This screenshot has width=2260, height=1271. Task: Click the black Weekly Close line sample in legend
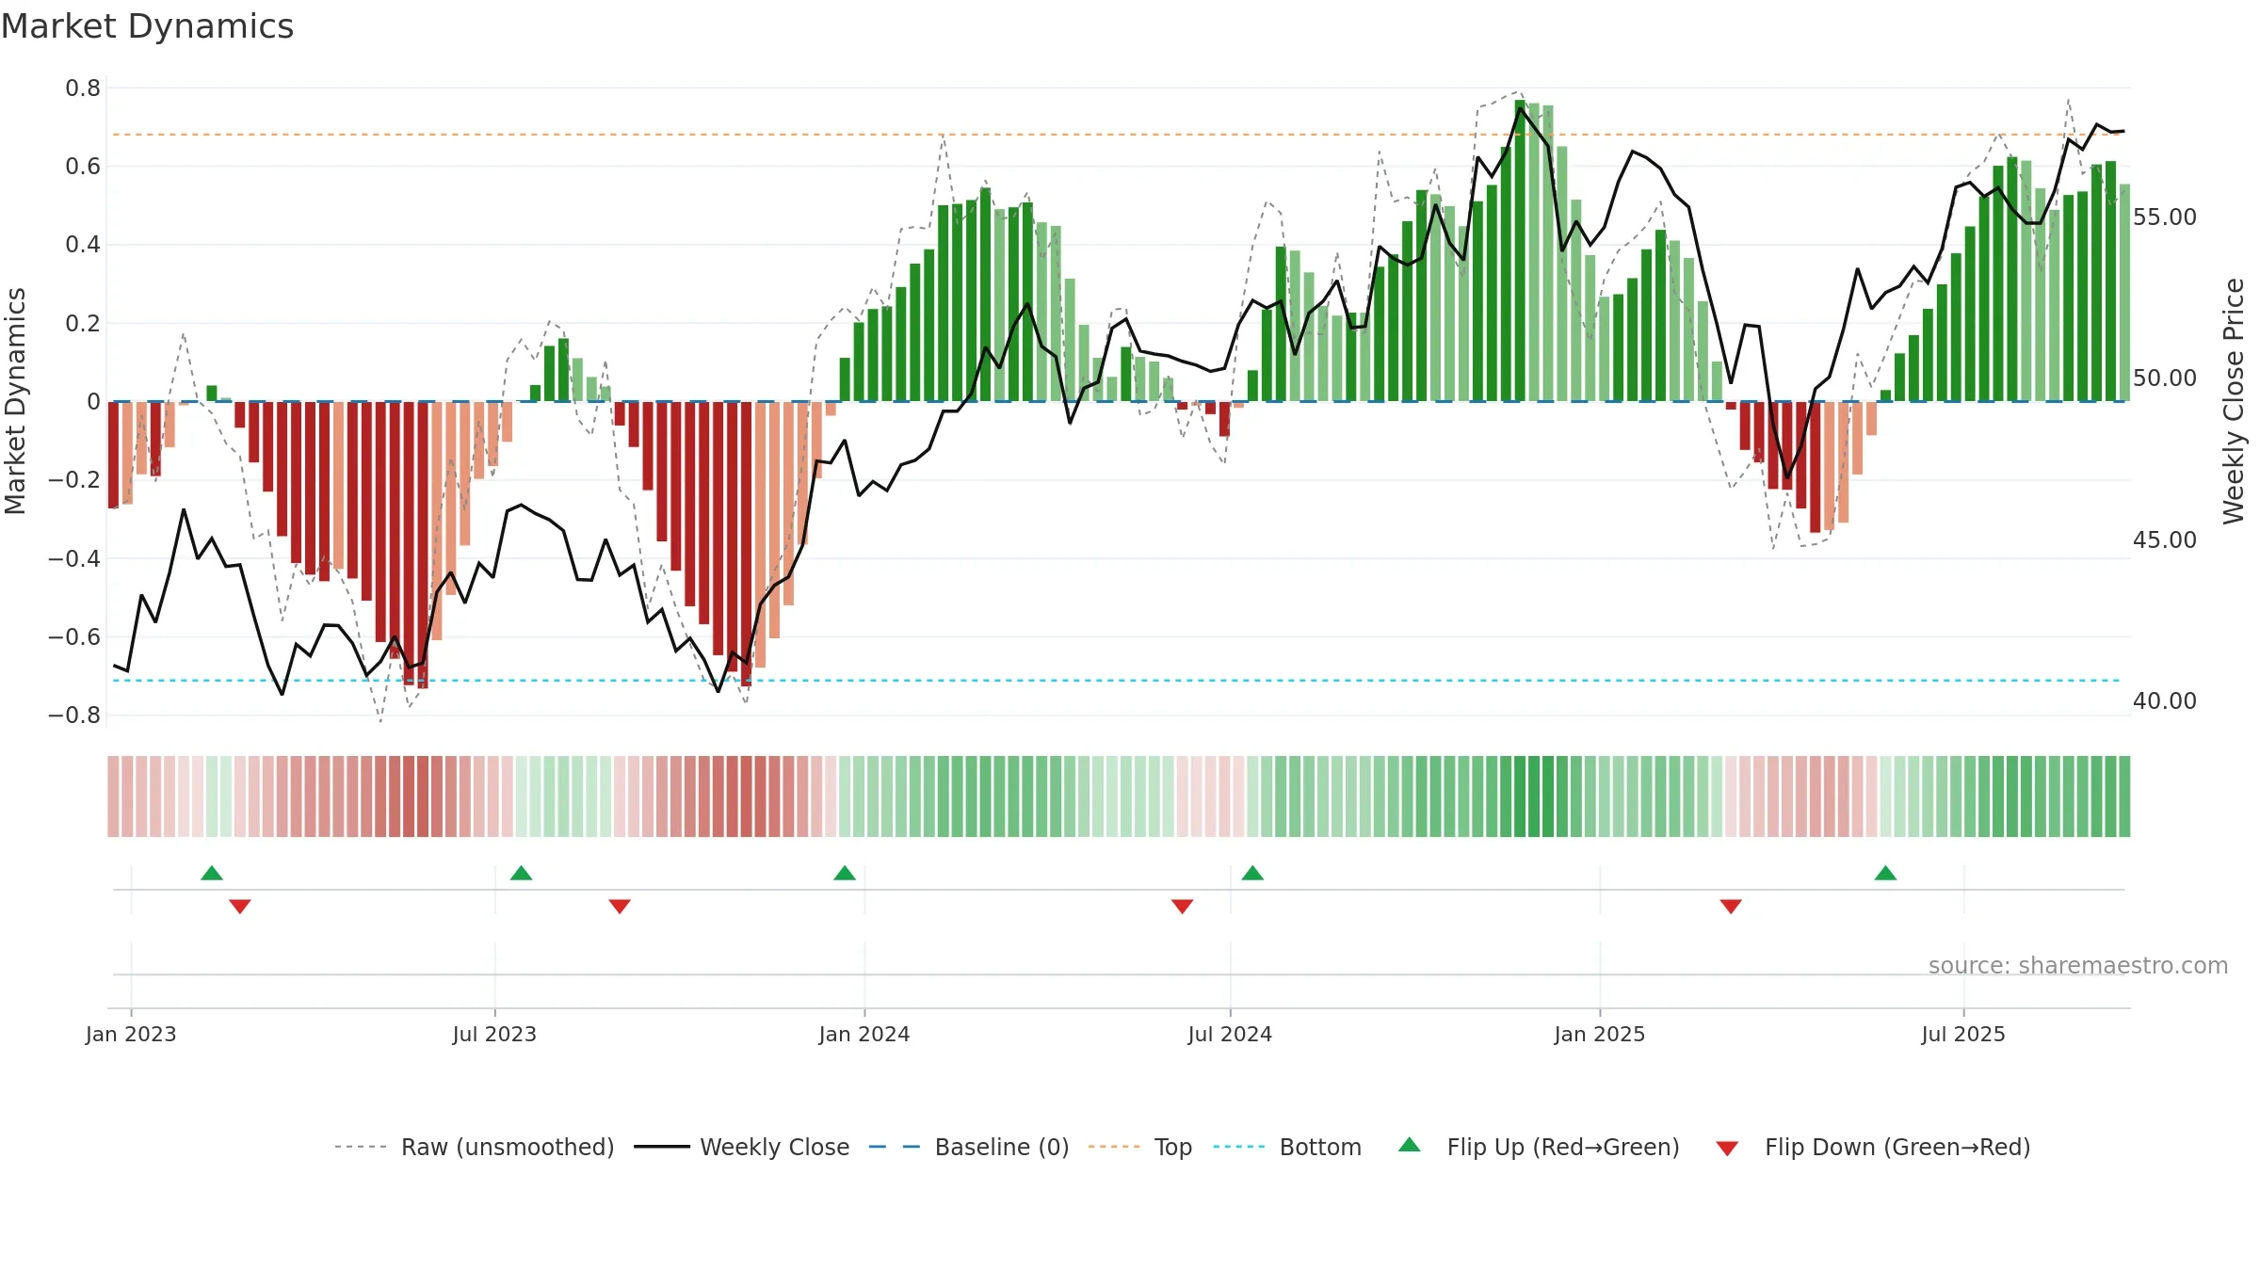662,1147
